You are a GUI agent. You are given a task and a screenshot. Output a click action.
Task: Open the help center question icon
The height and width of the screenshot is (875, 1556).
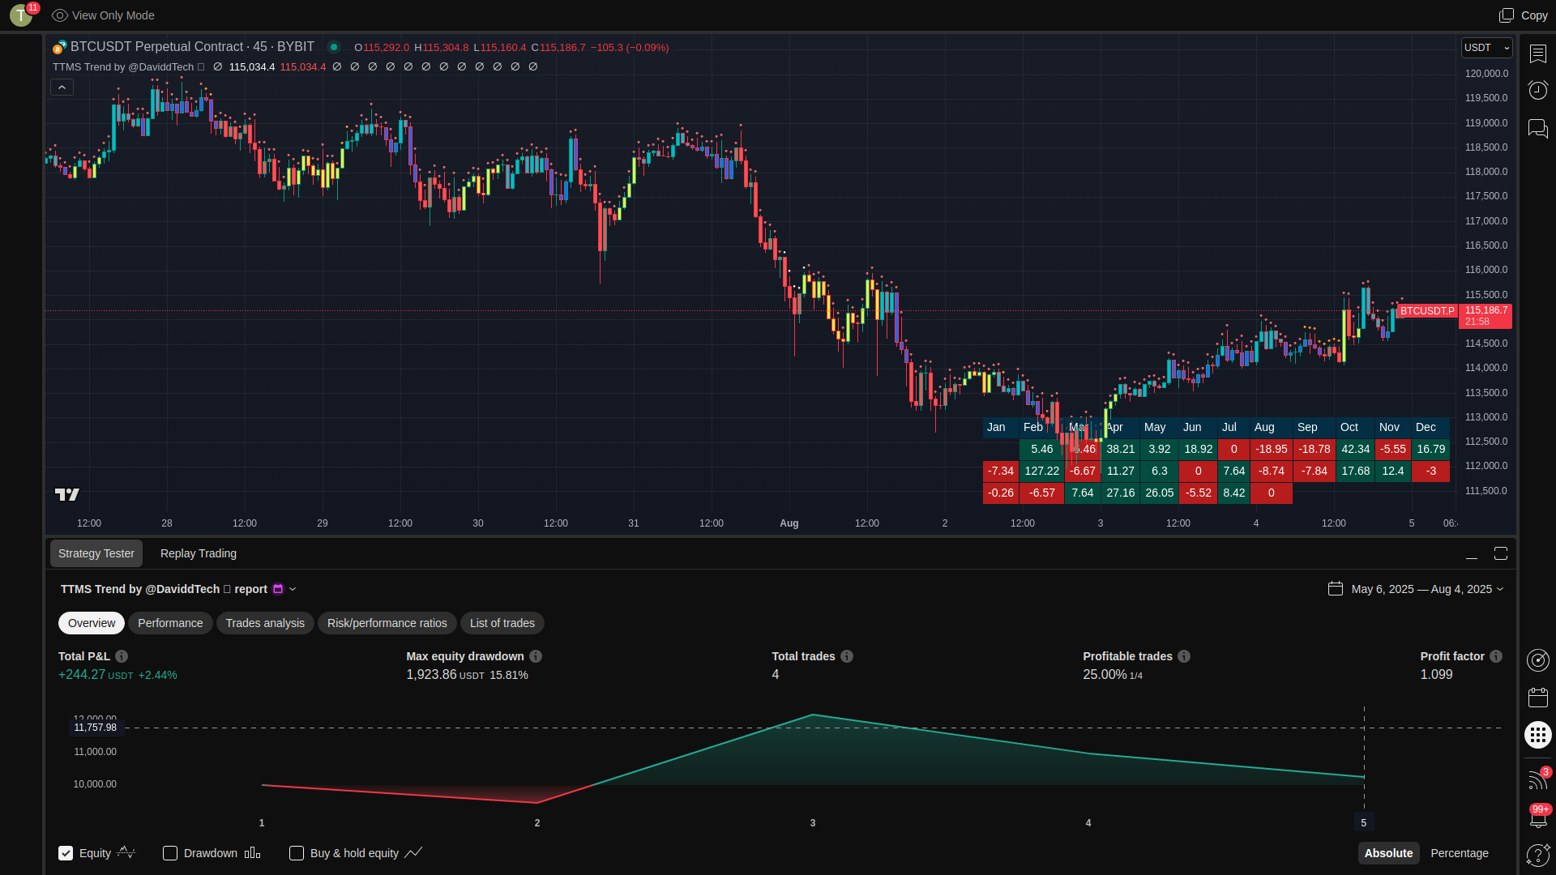coord(1537,855)
